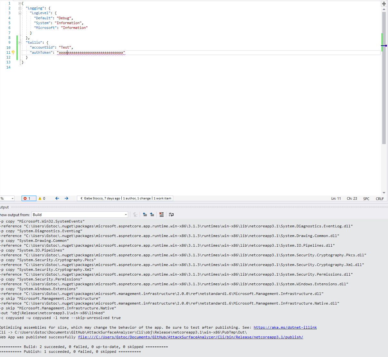
Task: Clear all output messages
Action: coord(161,215)
